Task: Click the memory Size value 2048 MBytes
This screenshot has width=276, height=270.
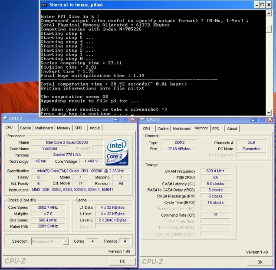Action: pyautogui.click(x=179, y=148)
